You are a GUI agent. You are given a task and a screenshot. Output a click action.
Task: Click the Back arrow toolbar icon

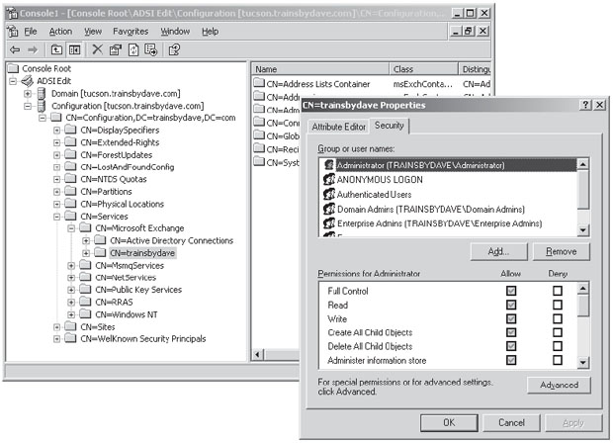[x=15, y=49]
